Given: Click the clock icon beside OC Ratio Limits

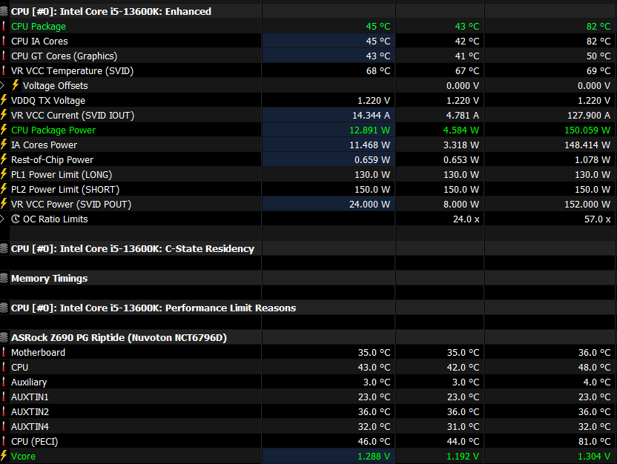Looking at the screenshot, I should click(x=16, y=219).
